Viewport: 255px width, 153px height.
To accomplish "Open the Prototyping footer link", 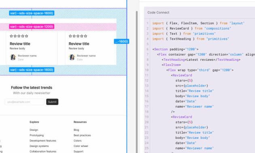I will (36, 135).
